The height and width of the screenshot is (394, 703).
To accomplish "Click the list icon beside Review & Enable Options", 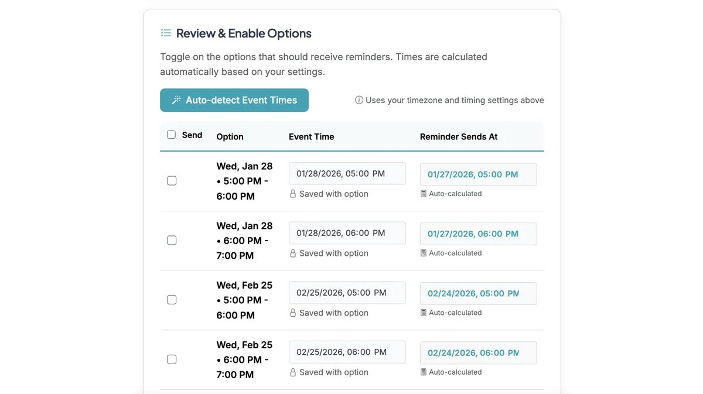I will coord(166,33).
